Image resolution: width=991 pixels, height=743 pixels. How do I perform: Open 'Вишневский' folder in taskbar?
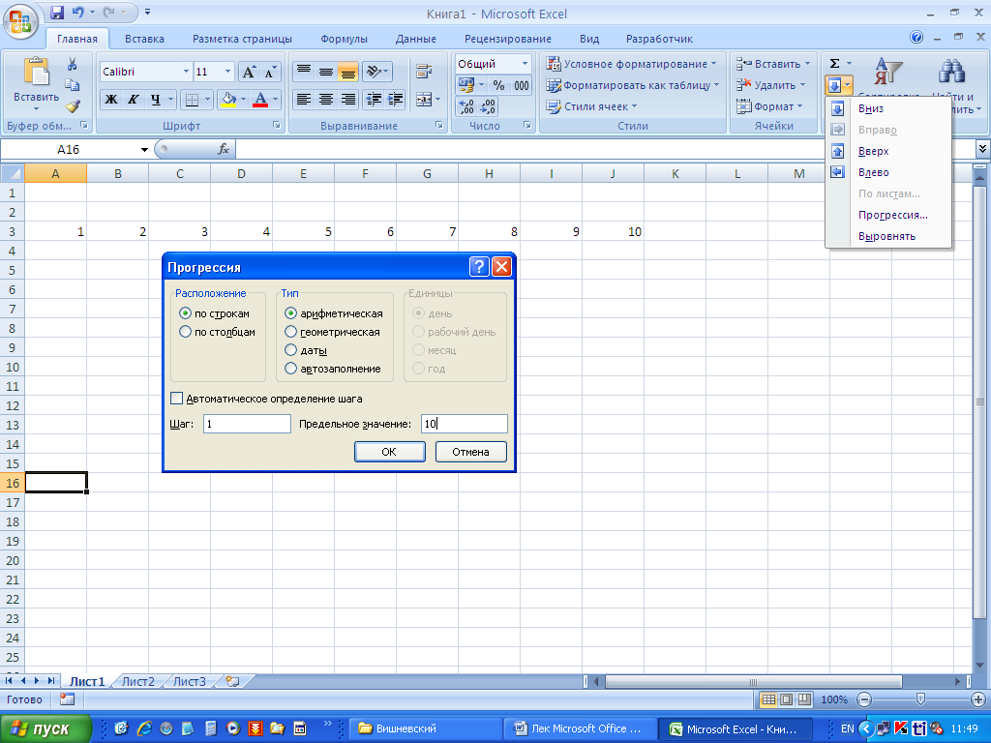coord(426,728)
